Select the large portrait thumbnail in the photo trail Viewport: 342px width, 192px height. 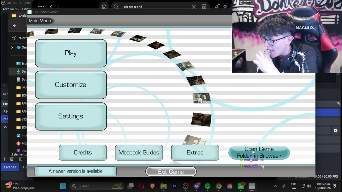coord(201,119)
